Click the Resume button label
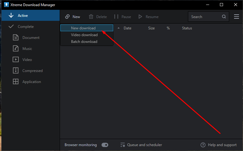This screenshot has width=243, height=151. coord(152,17)
